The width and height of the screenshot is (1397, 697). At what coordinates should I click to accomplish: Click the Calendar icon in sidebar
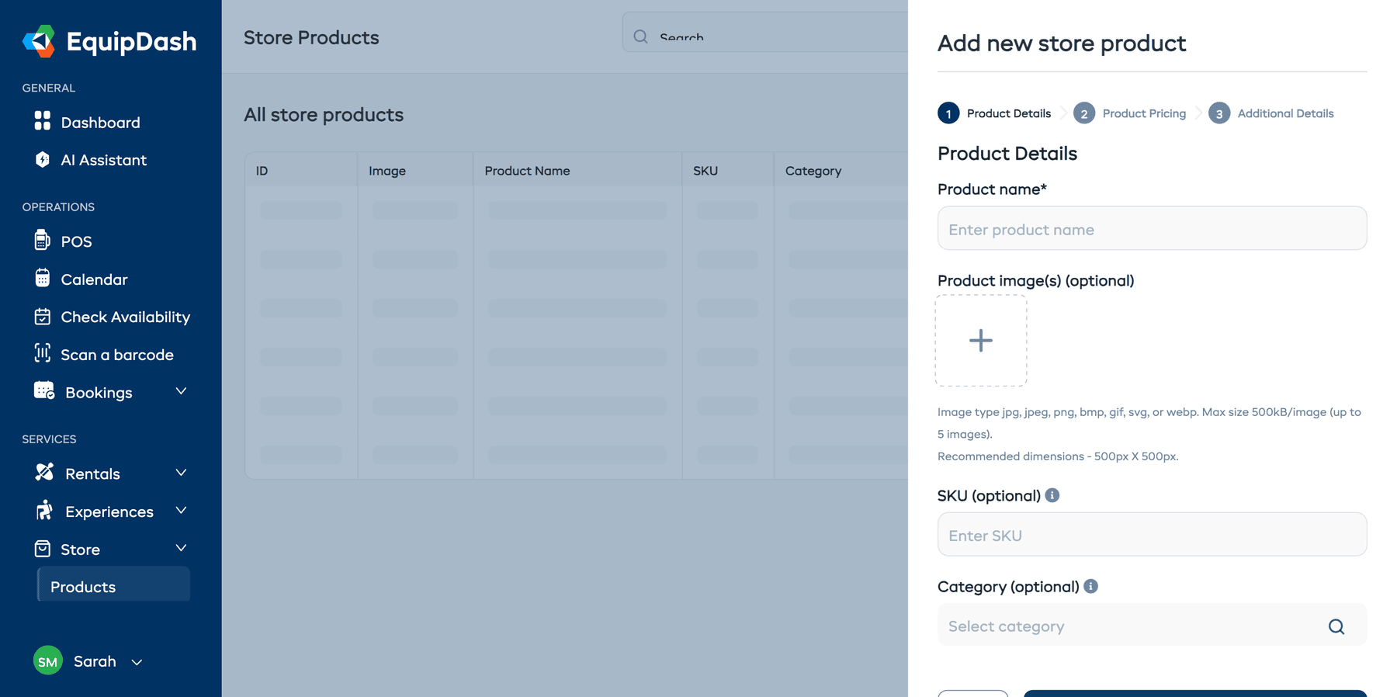(x=43, y=278)
